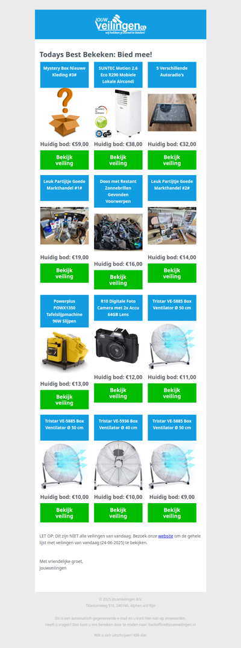Click the Tristar VE-5936 40 cm fan image
241x648 pixels.
click(118, 466)
